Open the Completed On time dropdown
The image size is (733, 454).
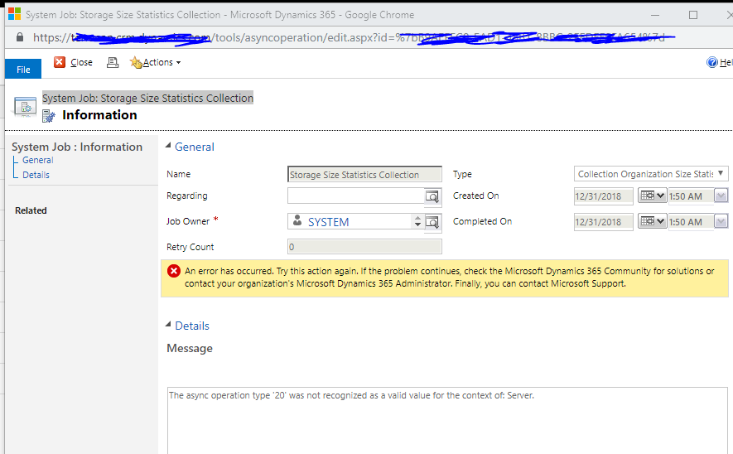click(x=721, y=221)
